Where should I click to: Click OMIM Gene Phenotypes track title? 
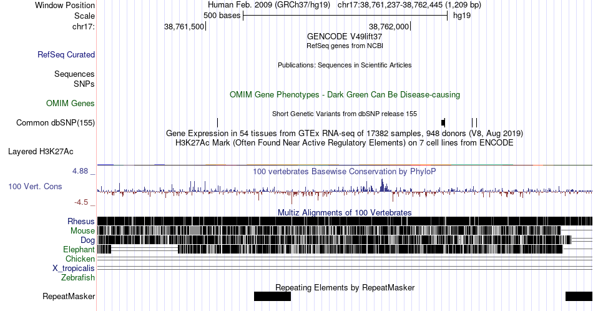345,94
